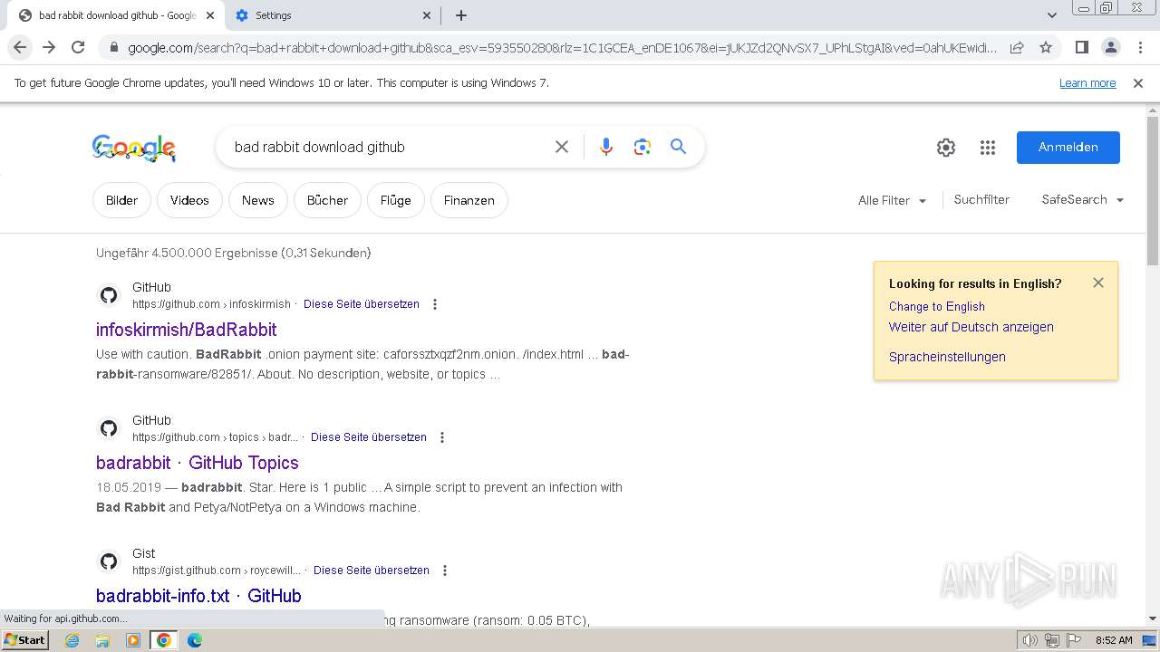Open the Learn more link
The height and width of the screenshot is (652, 1160).
(x=1087, y=82)
